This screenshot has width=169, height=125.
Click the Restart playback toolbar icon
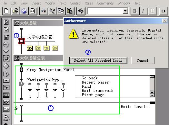coord(163,11)
